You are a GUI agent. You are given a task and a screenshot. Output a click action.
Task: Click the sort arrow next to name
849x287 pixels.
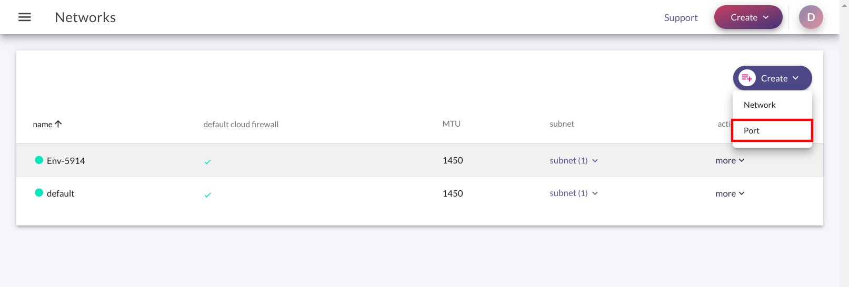58,124
